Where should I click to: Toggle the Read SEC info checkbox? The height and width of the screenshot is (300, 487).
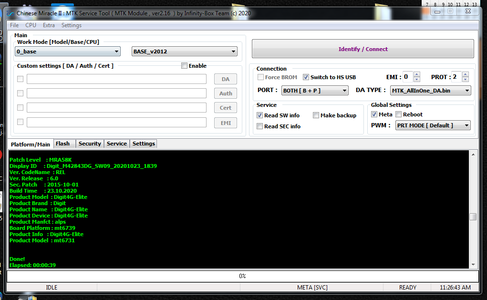(259, 126)
